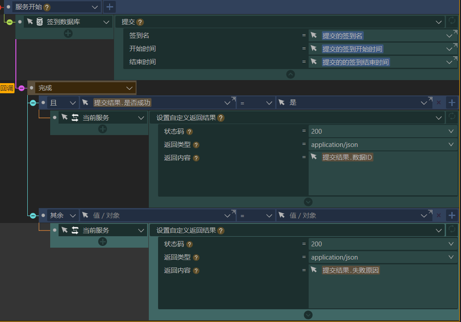Image resolution: width=461 pixels, height=322 pixels.
Task: Open help for 服务开始
Action: 47,7
